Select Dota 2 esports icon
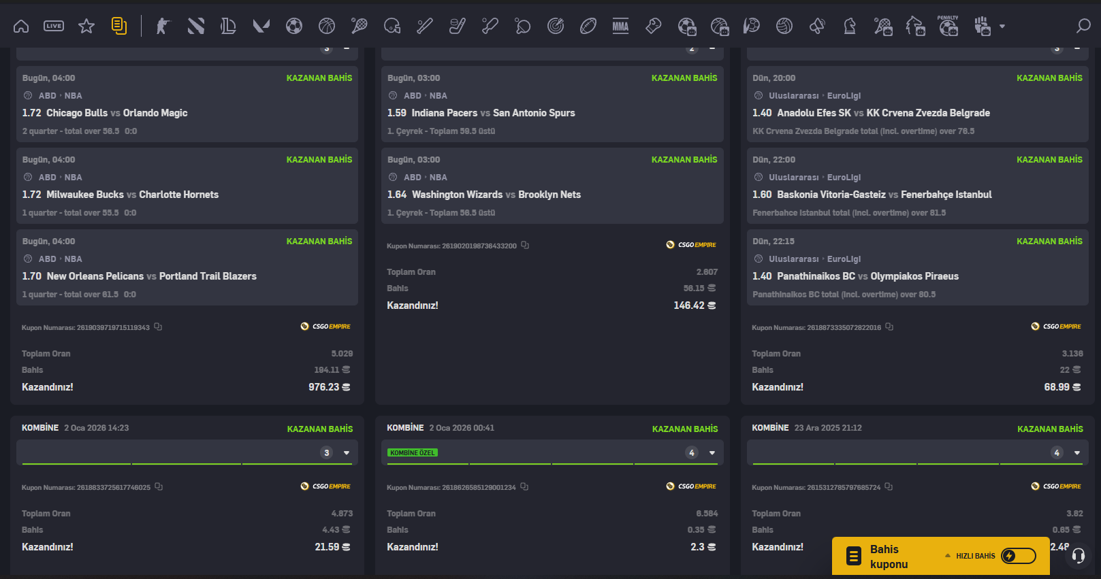 point(196,27)
